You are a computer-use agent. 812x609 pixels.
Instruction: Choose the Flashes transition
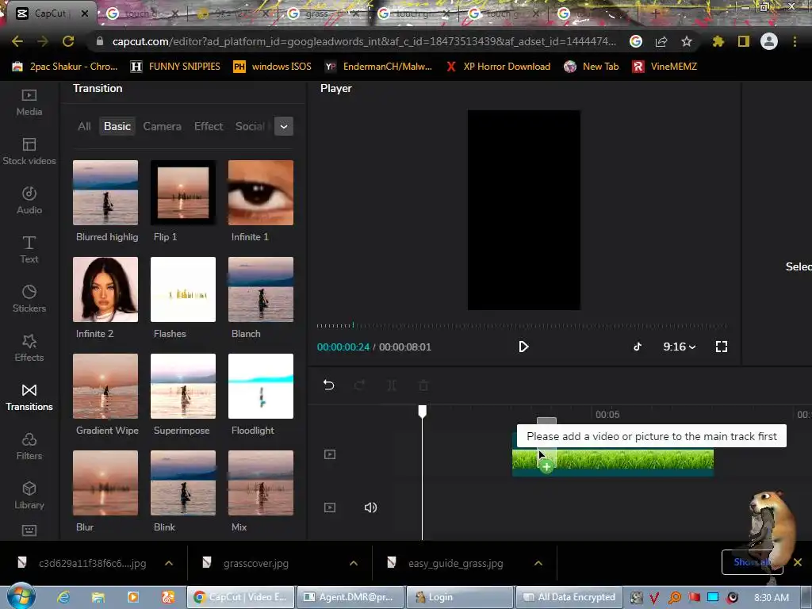tap(183, 289)
